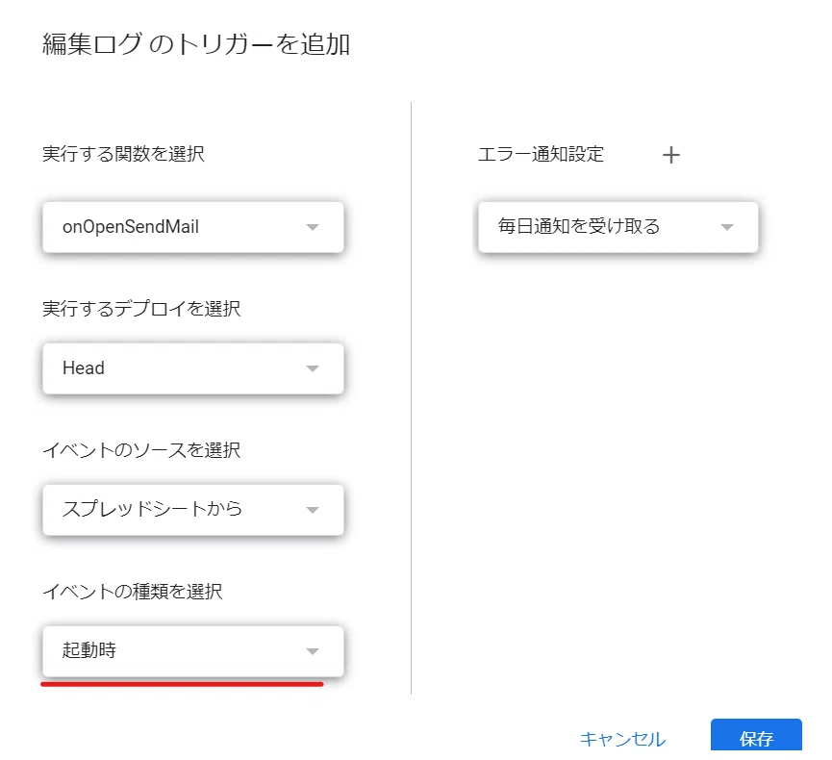The image size is (832, 760).
Task: Open the onOpenSendMail function dropdown
Action: [193, 227]
